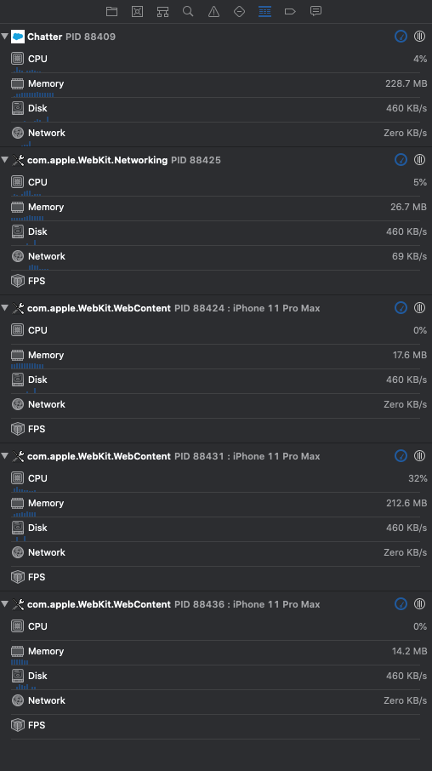Open the Project navigator folder icon
This screenshot has width=432, height=771.
pyautogui.click(x=111, y=11)
